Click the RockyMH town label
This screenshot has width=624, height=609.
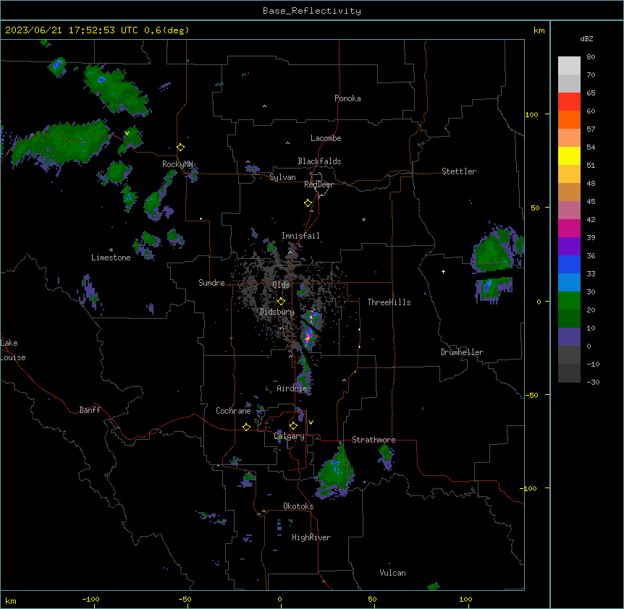[x=177, y=164]
